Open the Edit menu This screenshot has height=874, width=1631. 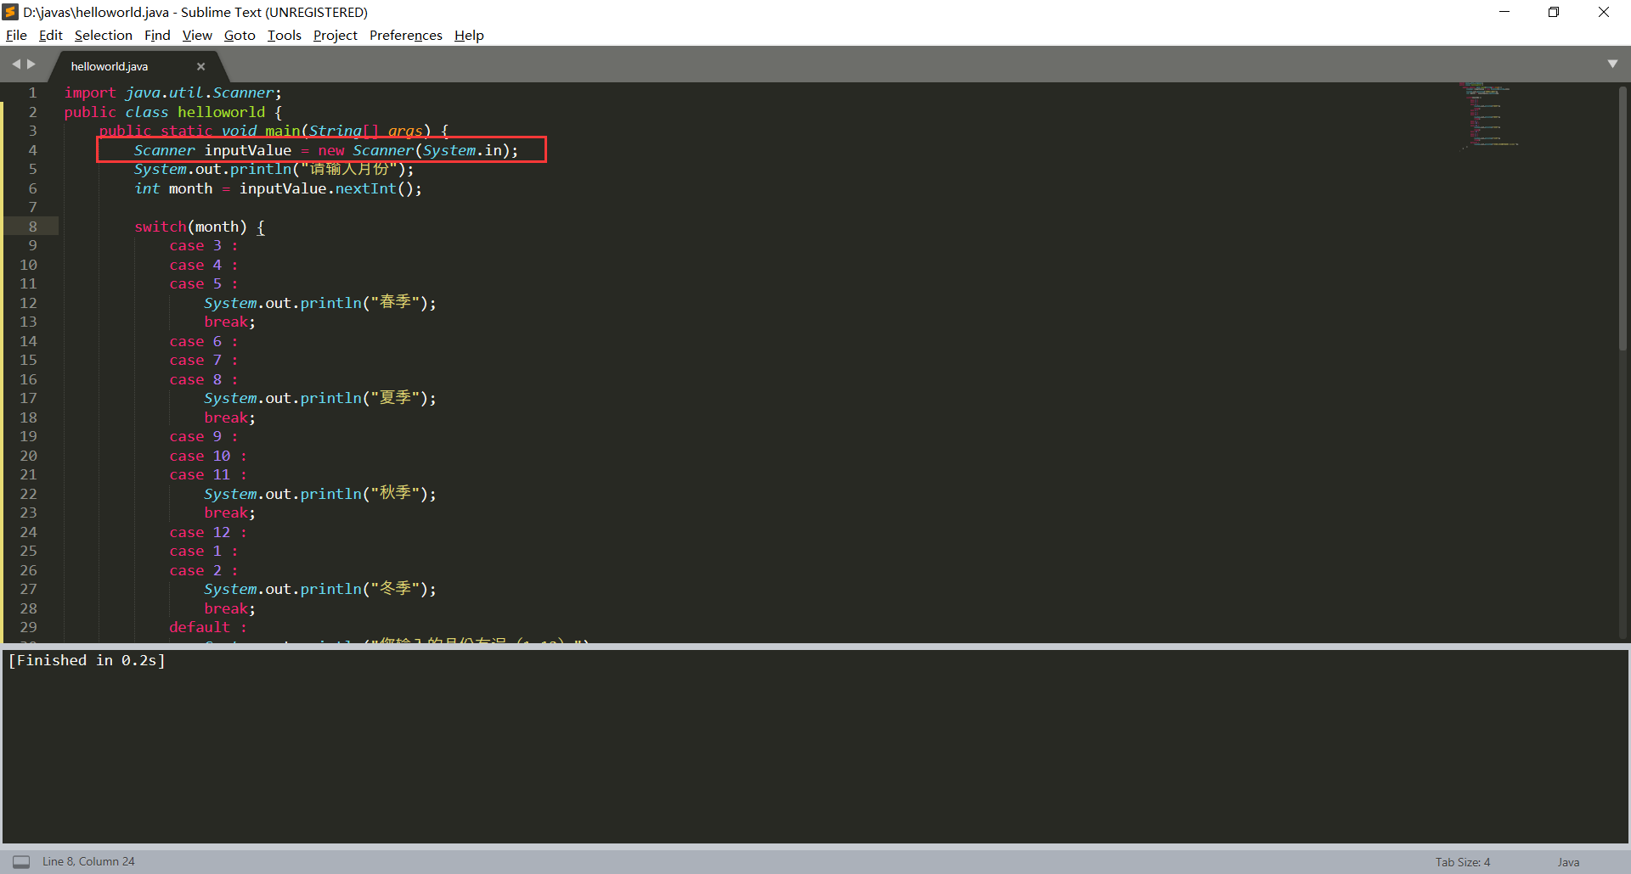[x=50, y=35]
